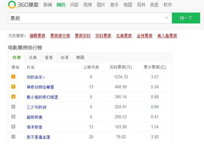Click the cumulative value 0.41
Screen dimensions: 204x145
(x=155, y=117)
